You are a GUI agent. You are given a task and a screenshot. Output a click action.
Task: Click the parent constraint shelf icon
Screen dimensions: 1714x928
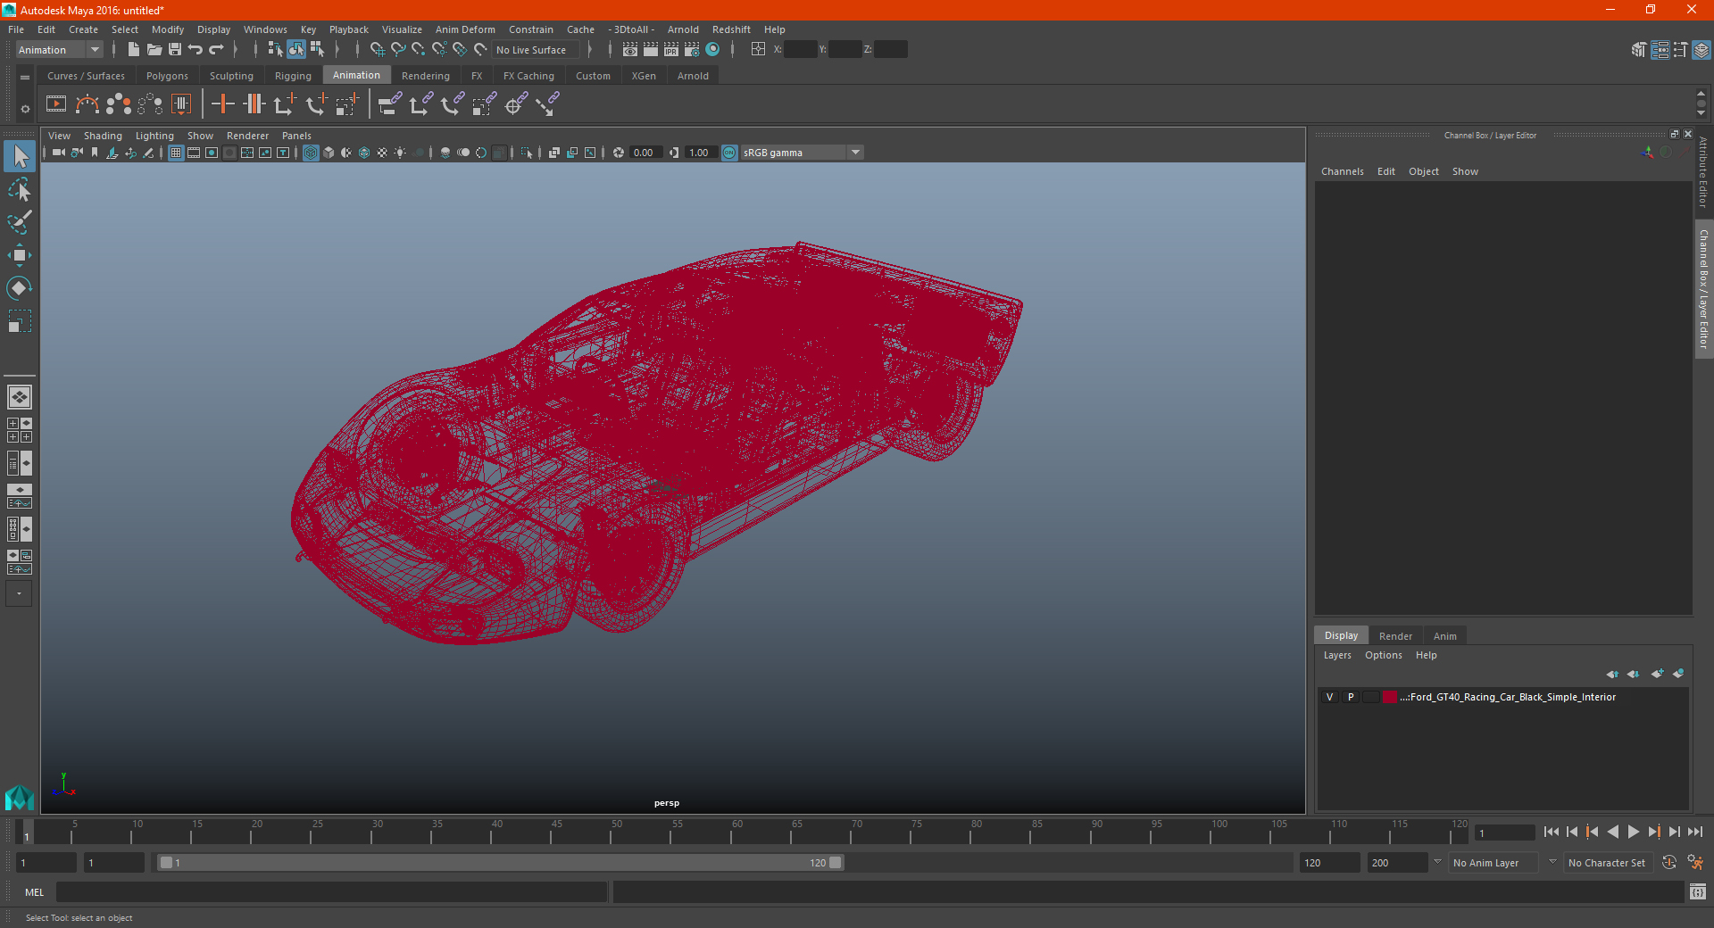tap(390, 104)
